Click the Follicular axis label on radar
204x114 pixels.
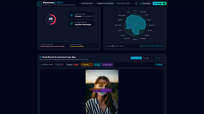[135, 40]
